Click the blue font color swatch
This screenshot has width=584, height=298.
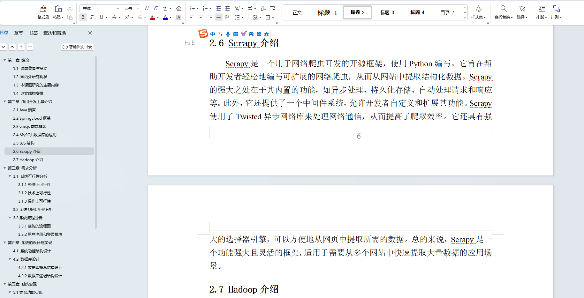tap(165, 17)
